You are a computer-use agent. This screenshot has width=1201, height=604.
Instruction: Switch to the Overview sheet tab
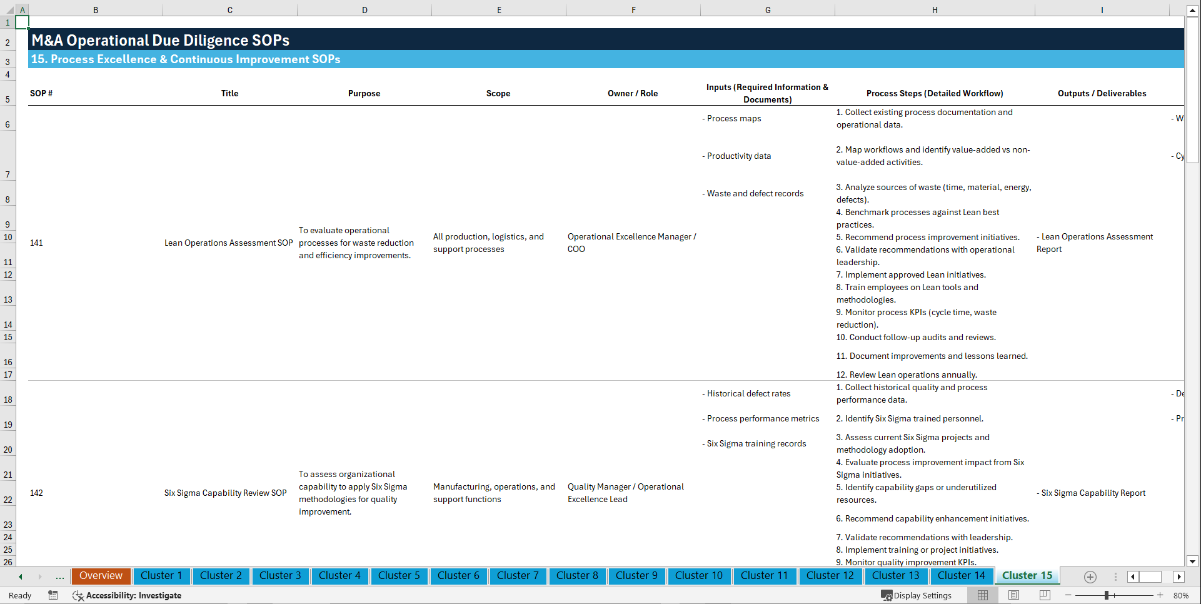point(101,576)
